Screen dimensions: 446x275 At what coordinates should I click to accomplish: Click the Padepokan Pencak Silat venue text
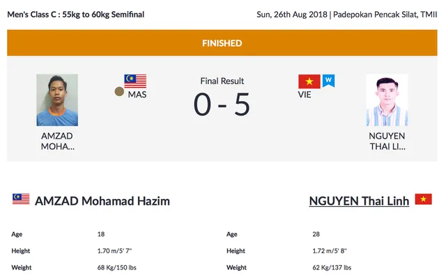point(385,15)
